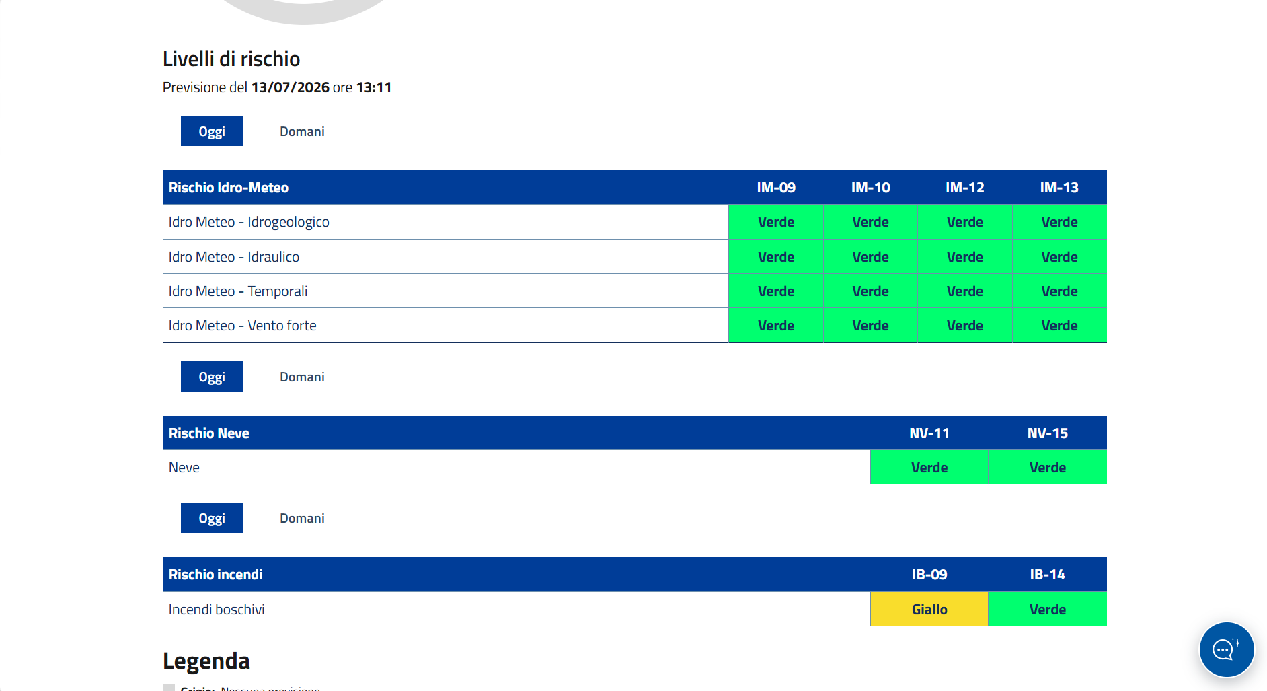The image size is (1267, 691).
Task: Click Idro Meteo - Idrogeologico row label
Action: 249,222
